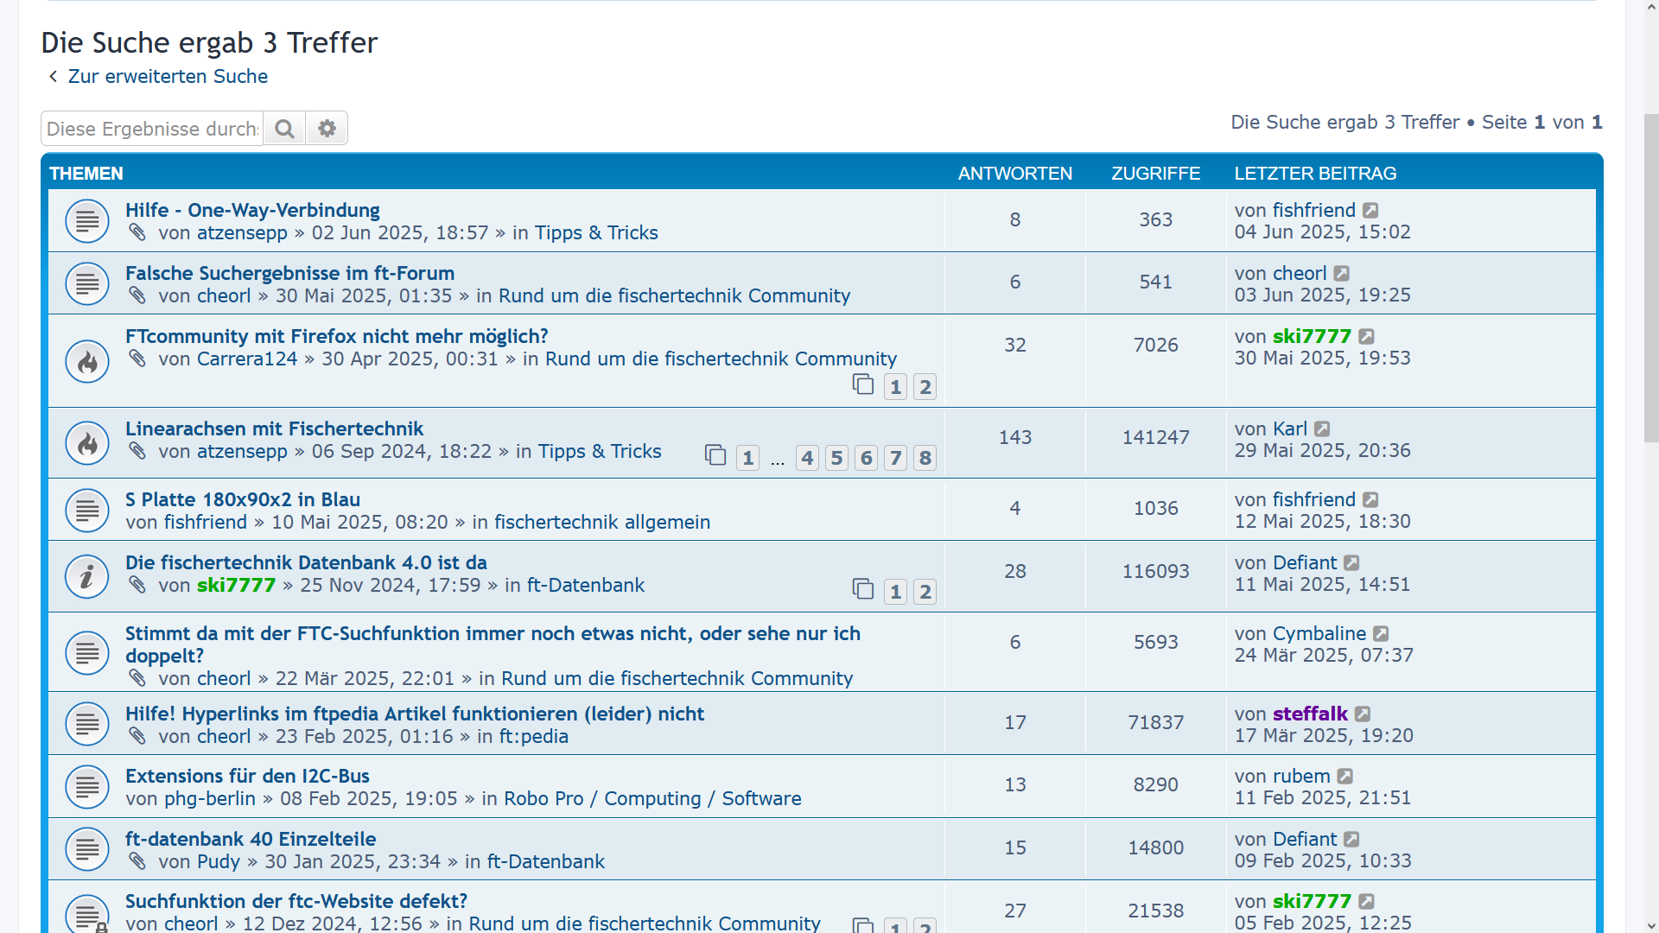This screenshot has height=933, width=1659.
Task: View profile of last poster rubem
Action: [1301, 776]
